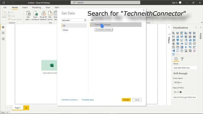
Task: Click the title bar Search box
Action: point(105,3)
